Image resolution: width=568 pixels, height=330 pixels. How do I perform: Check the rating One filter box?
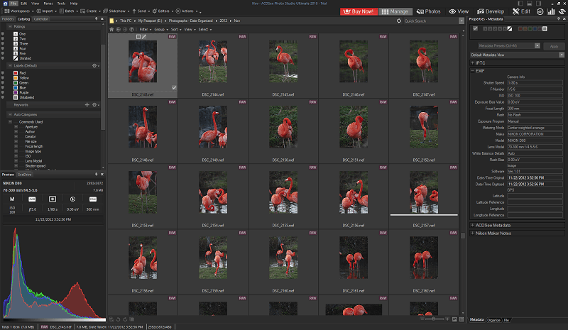(16, 33)
